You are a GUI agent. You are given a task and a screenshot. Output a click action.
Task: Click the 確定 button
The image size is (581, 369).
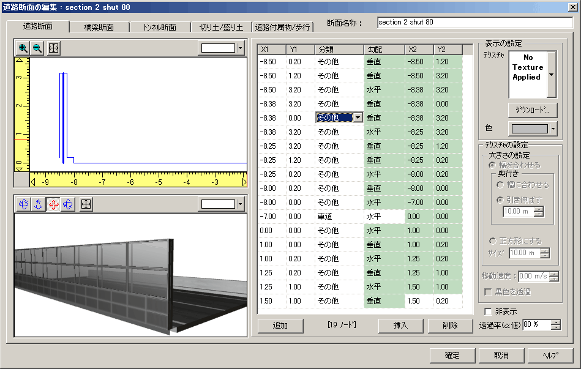click(452, 356)
